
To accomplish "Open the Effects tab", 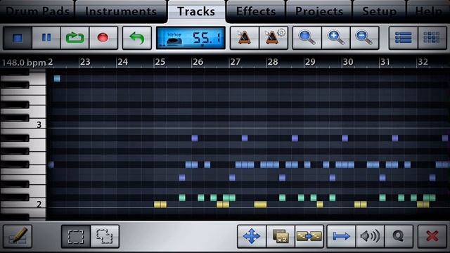I will [256, 11].
